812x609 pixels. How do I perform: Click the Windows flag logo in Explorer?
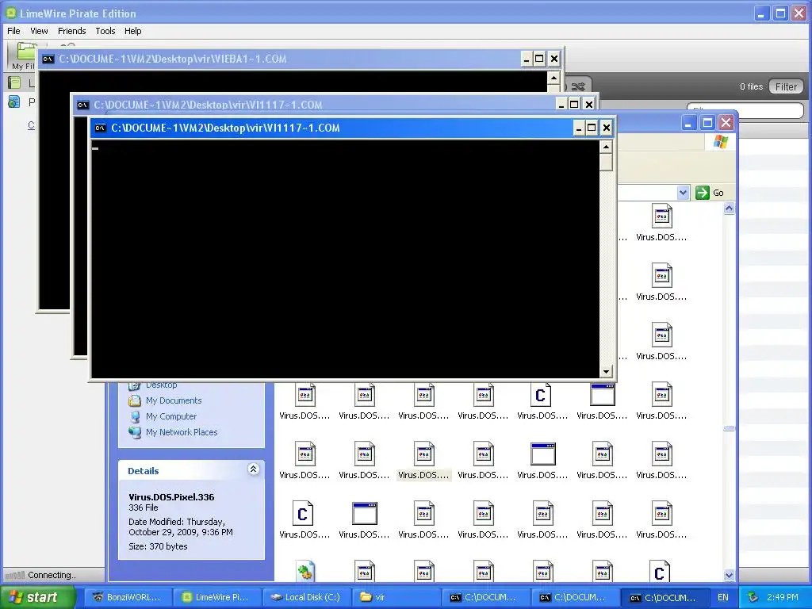point(720,141)
